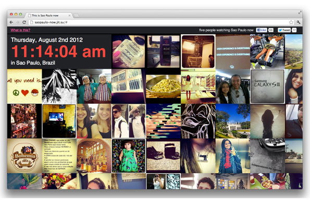The width and height of the screenshot is (310, 206).
Task: Bookmark page with the star icon
Action: click(291, 22)
